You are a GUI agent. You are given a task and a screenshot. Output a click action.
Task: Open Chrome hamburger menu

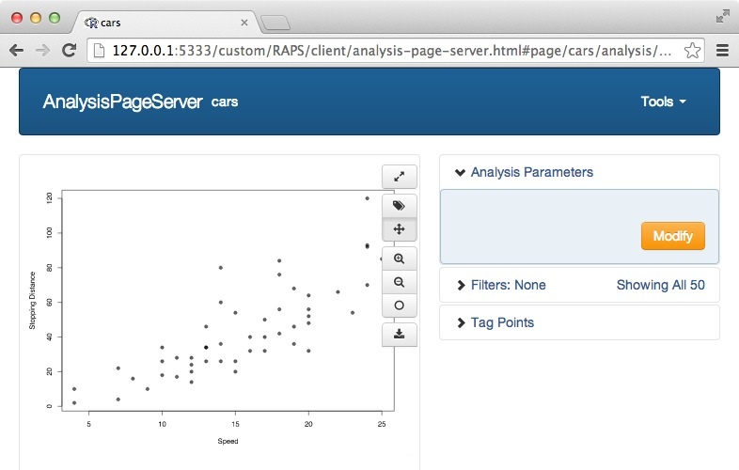point(722,51)
